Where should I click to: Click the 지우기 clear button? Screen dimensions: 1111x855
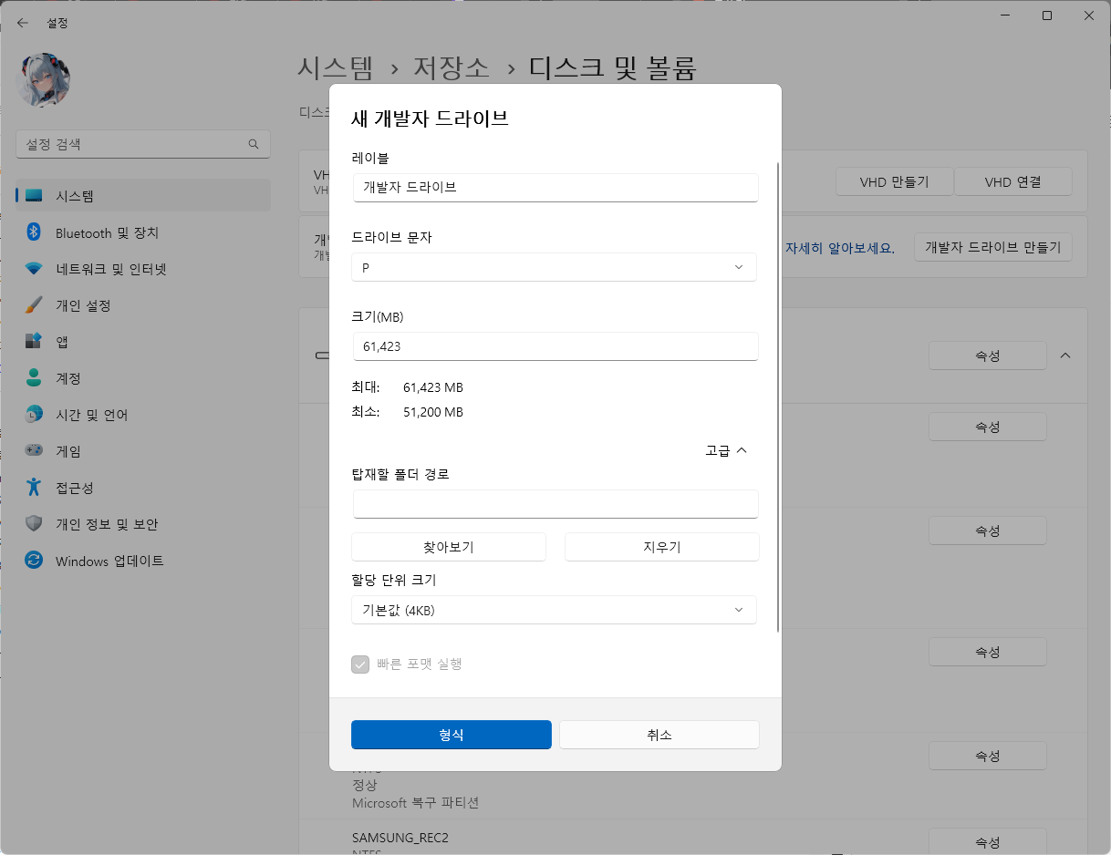(x=662, y=547)
